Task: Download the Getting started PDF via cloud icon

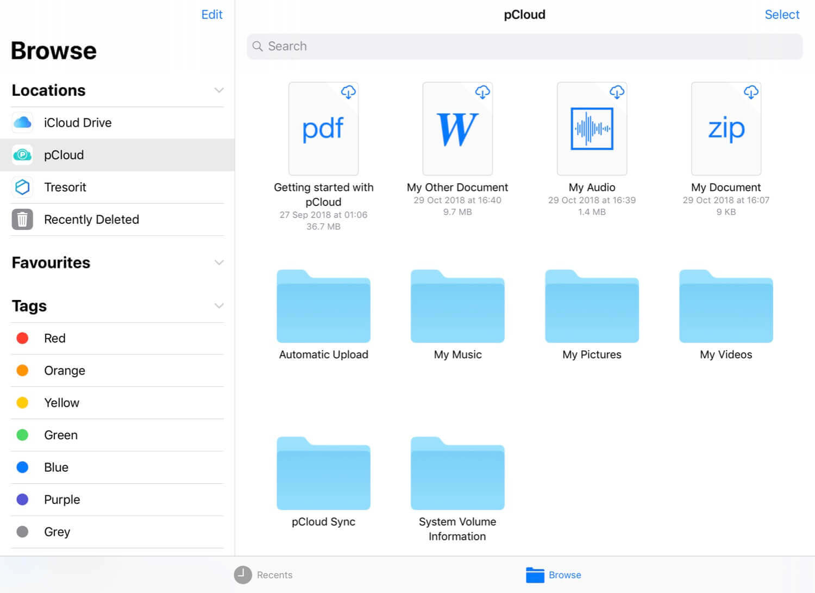Action: tap(348, 92)
